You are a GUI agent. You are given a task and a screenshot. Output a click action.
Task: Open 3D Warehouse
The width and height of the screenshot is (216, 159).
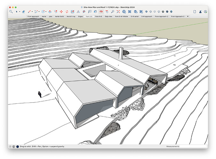pos(124,12)
